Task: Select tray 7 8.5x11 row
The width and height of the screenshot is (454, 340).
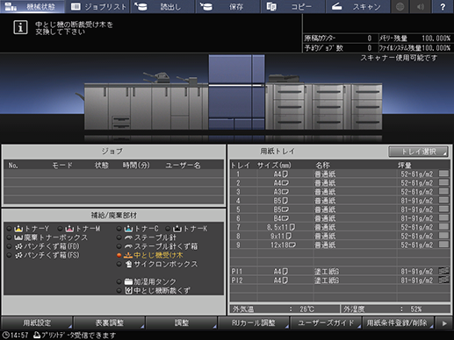Action: tap(340, 227)
